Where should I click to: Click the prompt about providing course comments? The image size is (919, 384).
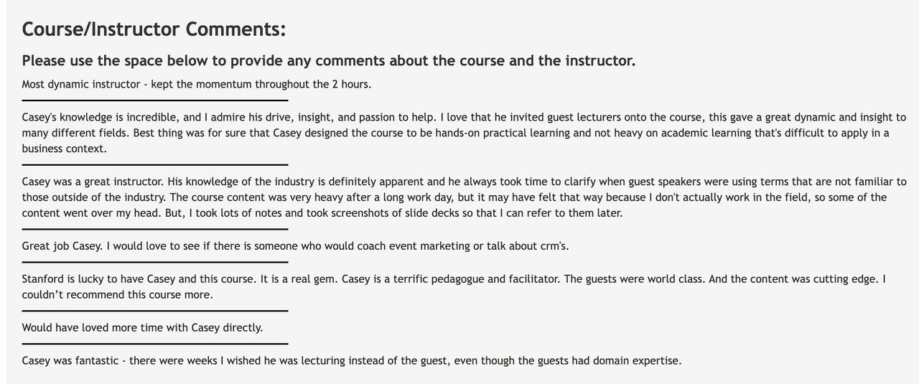[329, 60]
